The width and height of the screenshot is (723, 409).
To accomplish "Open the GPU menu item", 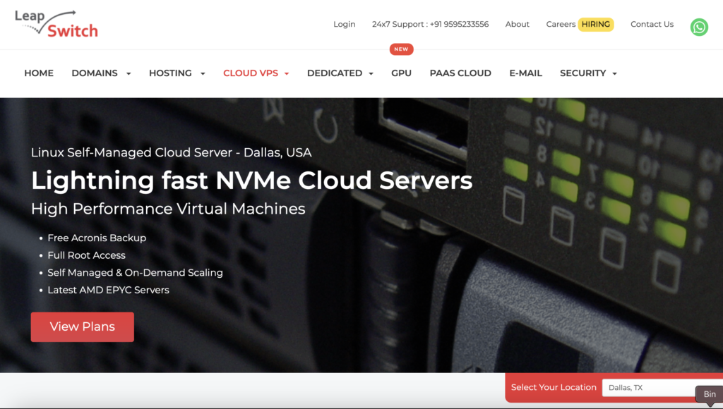I will click(x=401, y=73).
